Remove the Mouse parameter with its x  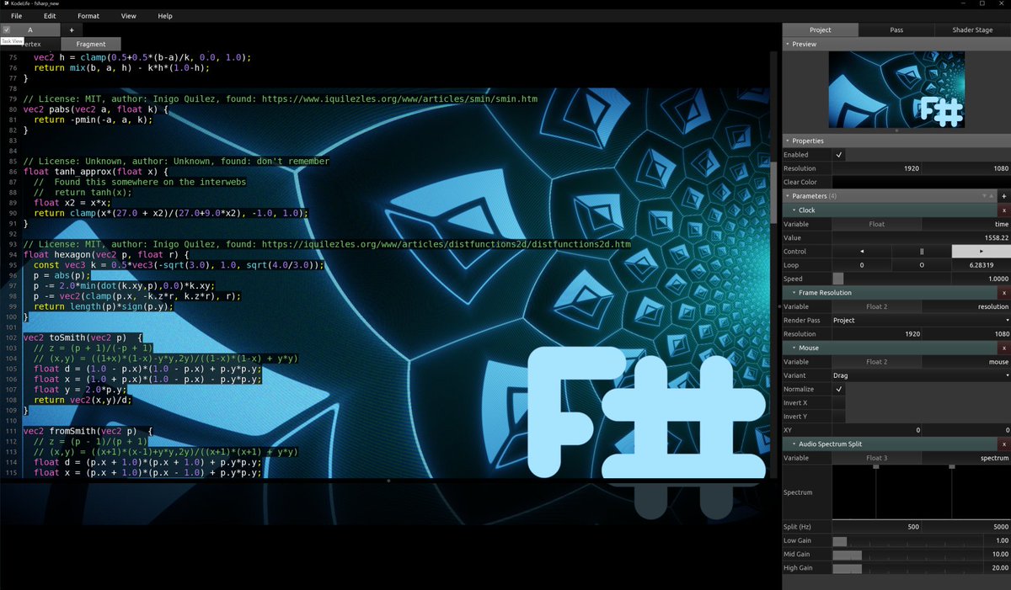point(1003,348)
